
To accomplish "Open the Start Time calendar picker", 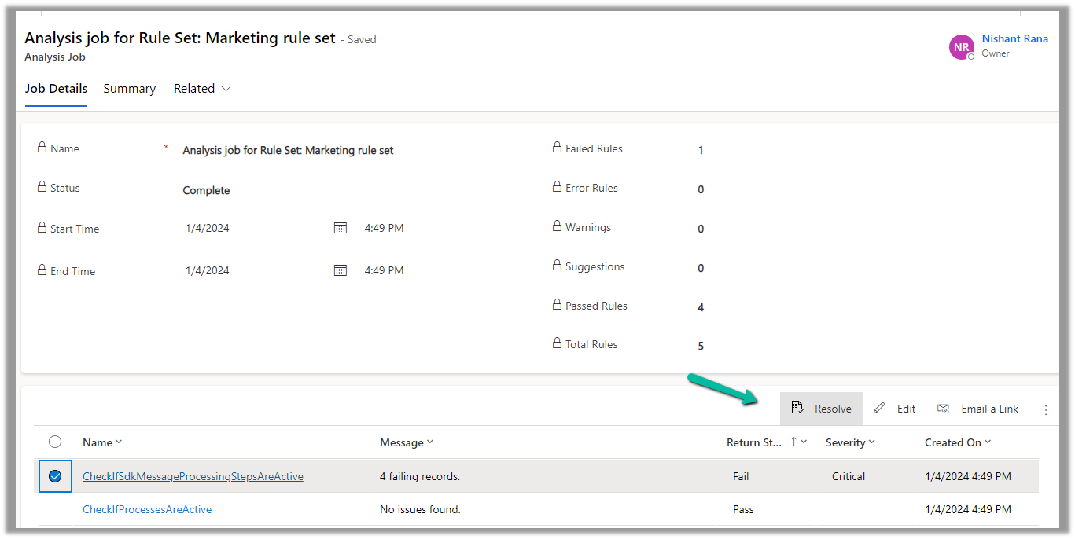I will (x=340, y=228).
